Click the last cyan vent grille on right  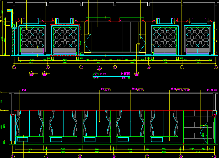157,139
